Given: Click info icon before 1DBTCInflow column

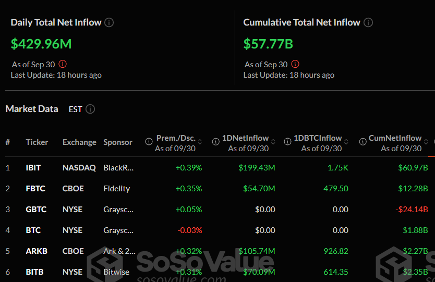Looking at the screenshot, I should point(287,142).
